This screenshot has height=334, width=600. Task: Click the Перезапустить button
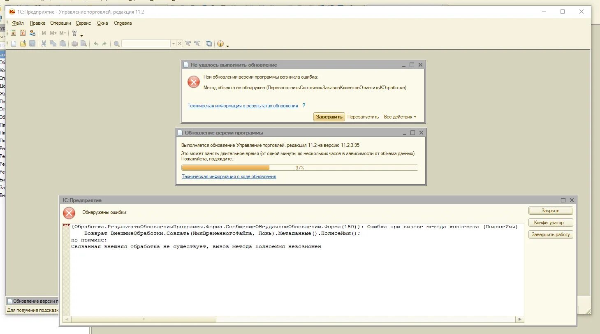tap(363, 117)
